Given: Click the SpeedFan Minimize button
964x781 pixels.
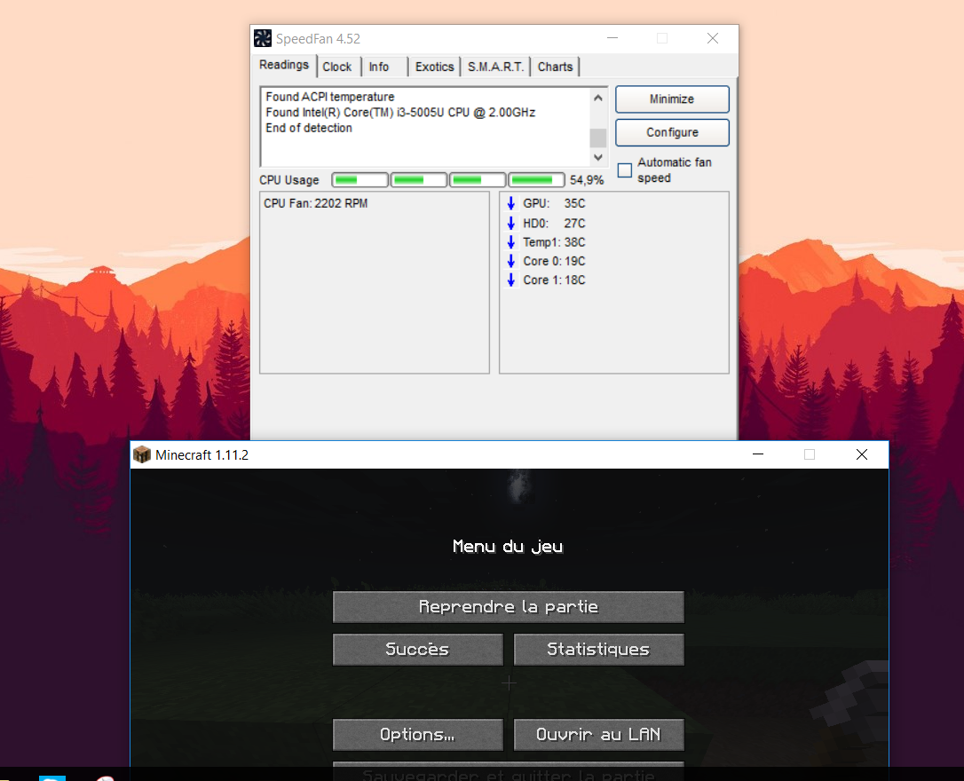Looking at the screenshot, I should point(672,99).
